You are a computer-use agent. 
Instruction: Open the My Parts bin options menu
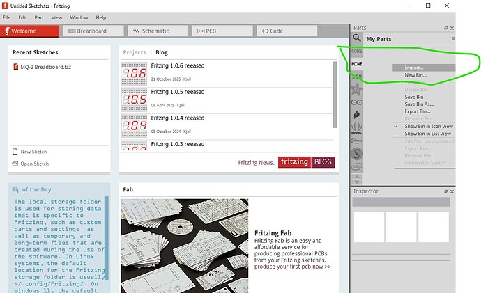click(x=452, y=38)
